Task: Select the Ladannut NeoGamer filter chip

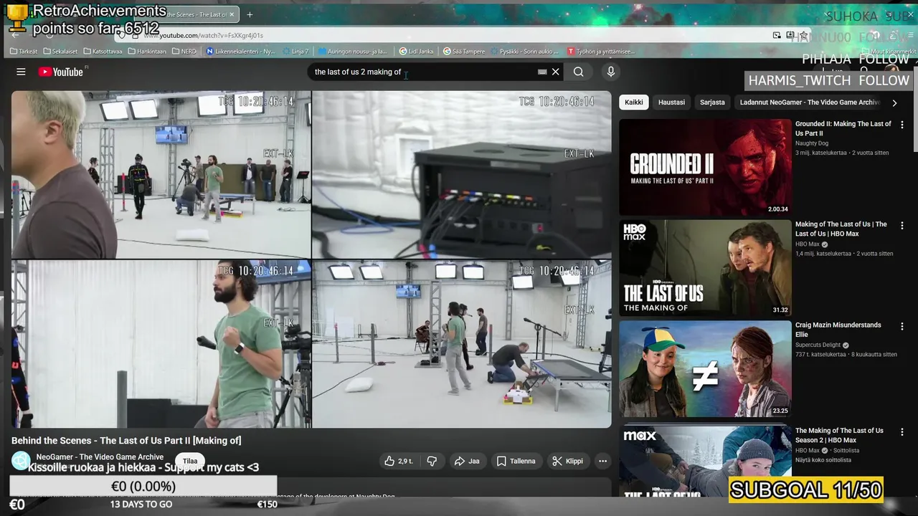Action: tap(809, 102)
